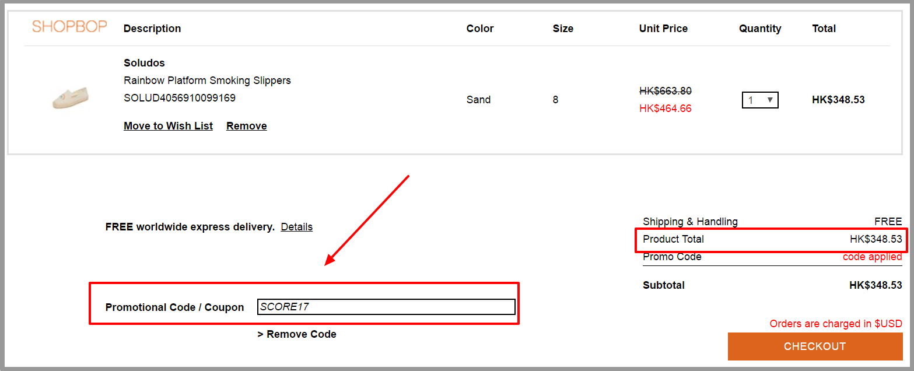The image size is (914, 371).
Task: Click the Description column header
Action: tap(152, 29)
